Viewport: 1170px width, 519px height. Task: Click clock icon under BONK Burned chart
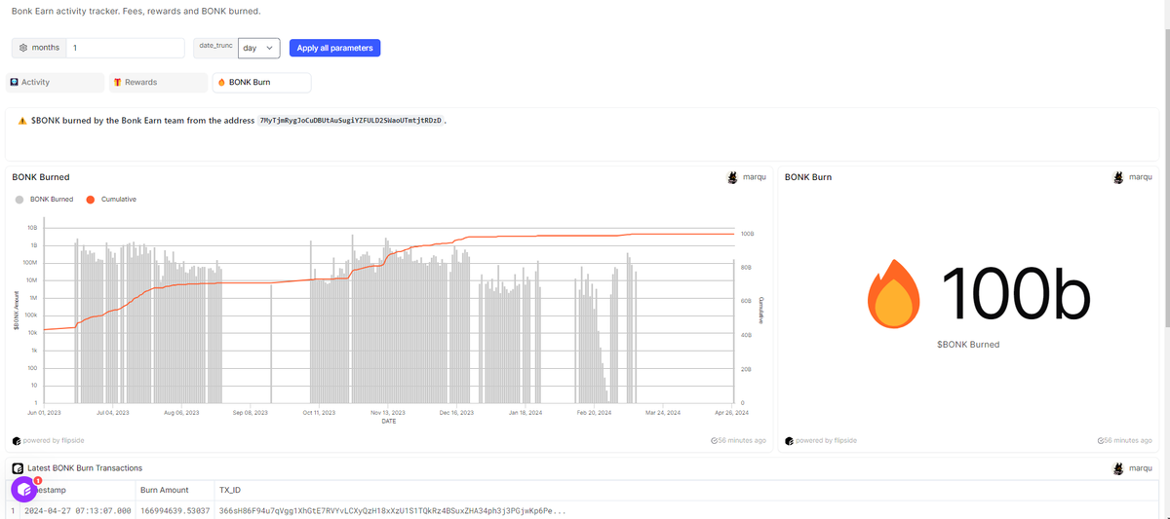(715, 440)
